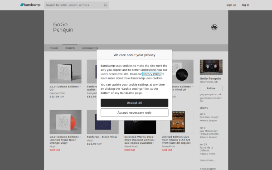Open the v2.0 Deluxe Edition CD thumbnail
The width and height of the screenshot is (272, 170).
[x=65, y=72]
